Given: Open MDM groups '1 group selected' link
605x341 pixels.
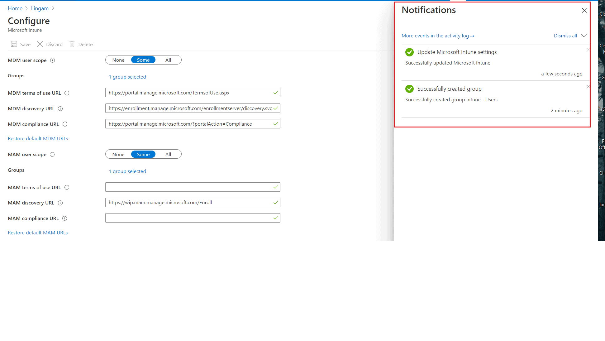Looking at the screenshot, I should pos(127,77).
